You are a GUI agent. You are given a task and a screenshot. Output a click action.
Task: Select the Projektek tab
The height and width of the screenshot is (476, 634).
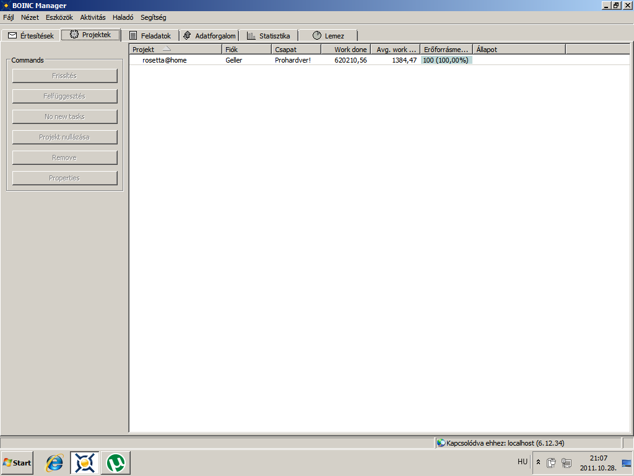pos(91,35)
